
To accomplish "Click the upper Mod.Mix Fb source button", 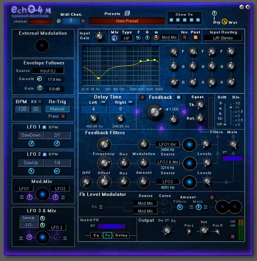I will pos(146,203).
